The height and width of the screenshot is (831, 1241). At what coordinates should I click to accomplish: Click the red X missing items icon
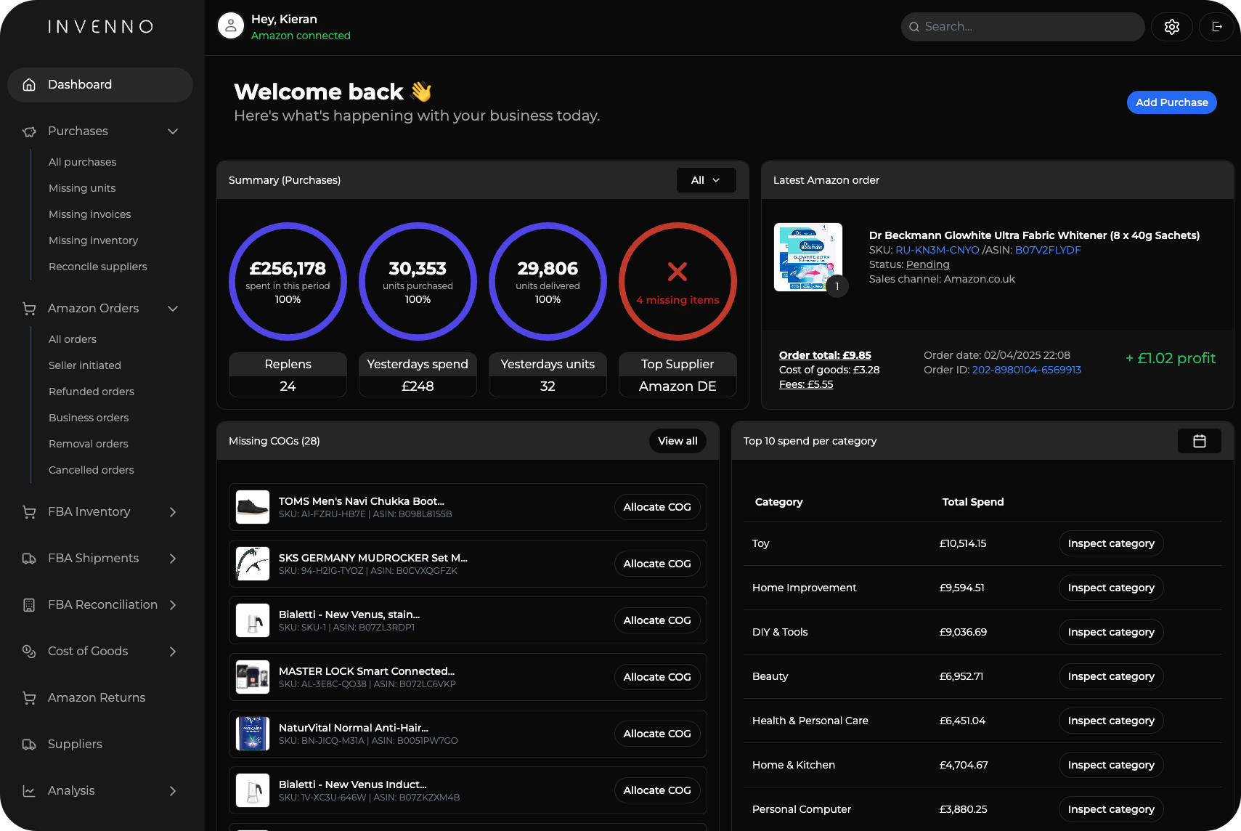678,272
